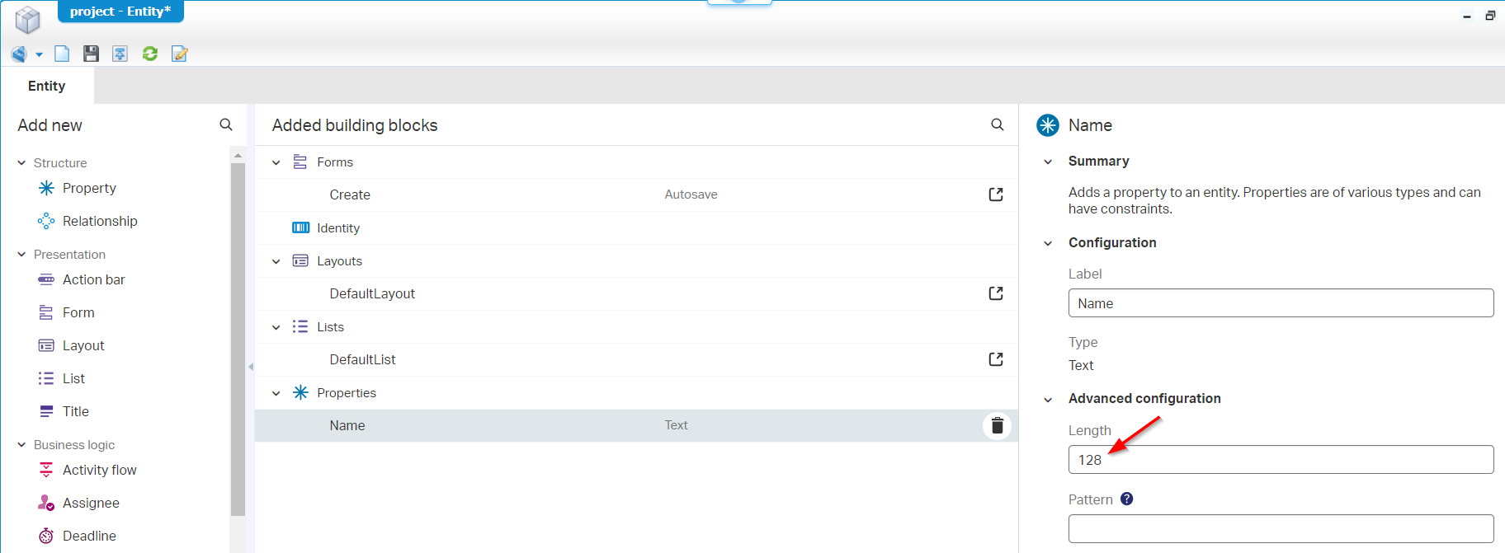This screenshot has height=553, width=1505.
Task: Open DefaultLayout in a new window
Action: point(996,293)
